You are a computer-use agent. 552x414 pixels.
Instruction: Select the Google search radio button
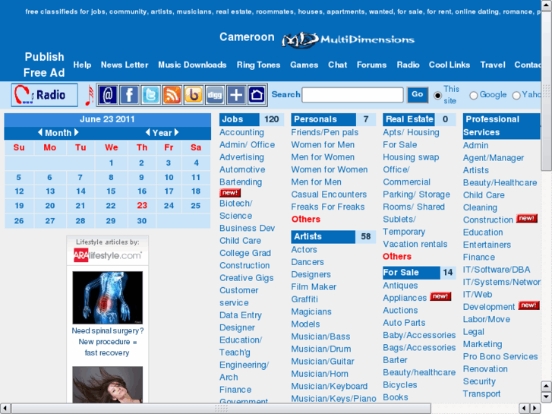(x=474, y=96)
